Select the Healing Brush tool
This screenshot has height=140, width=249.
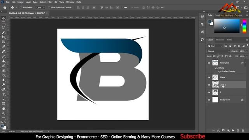(x=4, y=51)
